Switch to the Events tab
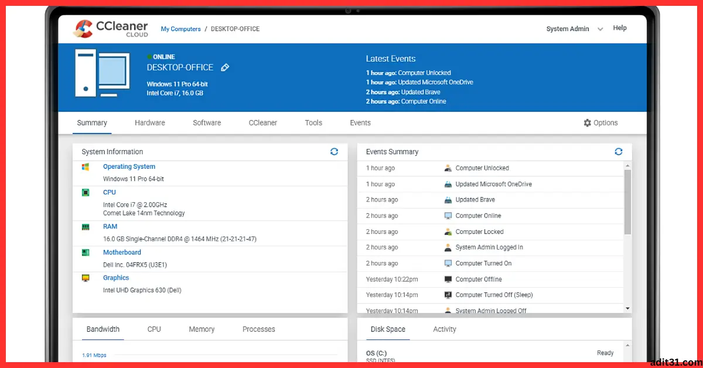 click(x=360, y=123)
